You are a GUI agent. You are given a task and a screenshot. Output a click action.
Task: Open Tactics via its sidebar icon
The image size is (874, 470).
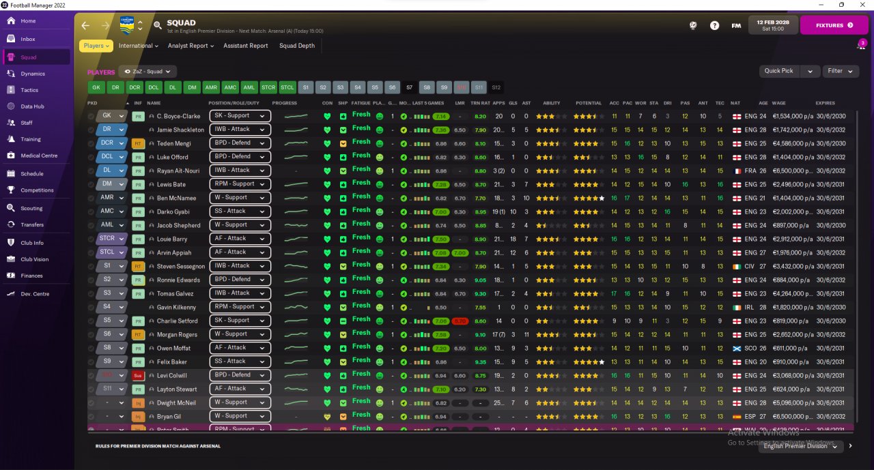(11, 90)
